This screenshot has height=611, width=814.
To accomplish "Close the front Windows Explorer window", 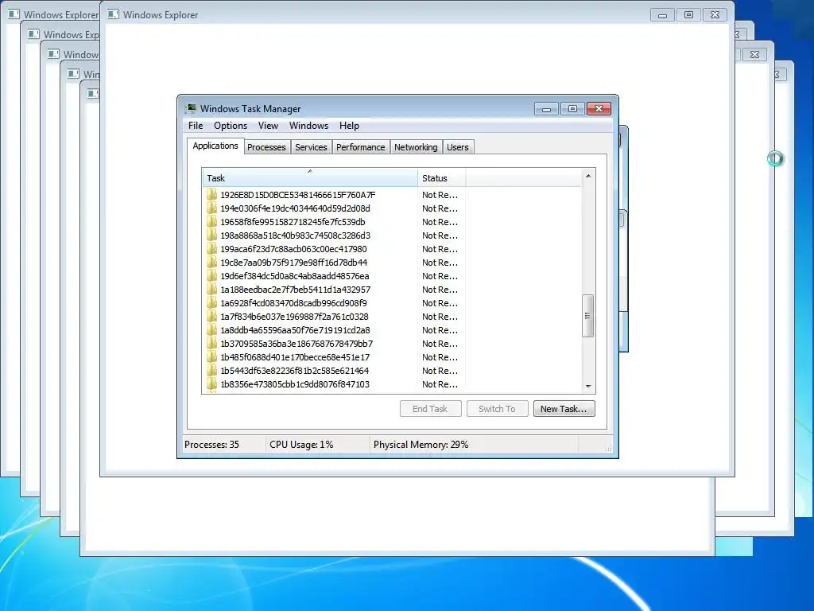I will pyautogui.click(x=715, y=15).
